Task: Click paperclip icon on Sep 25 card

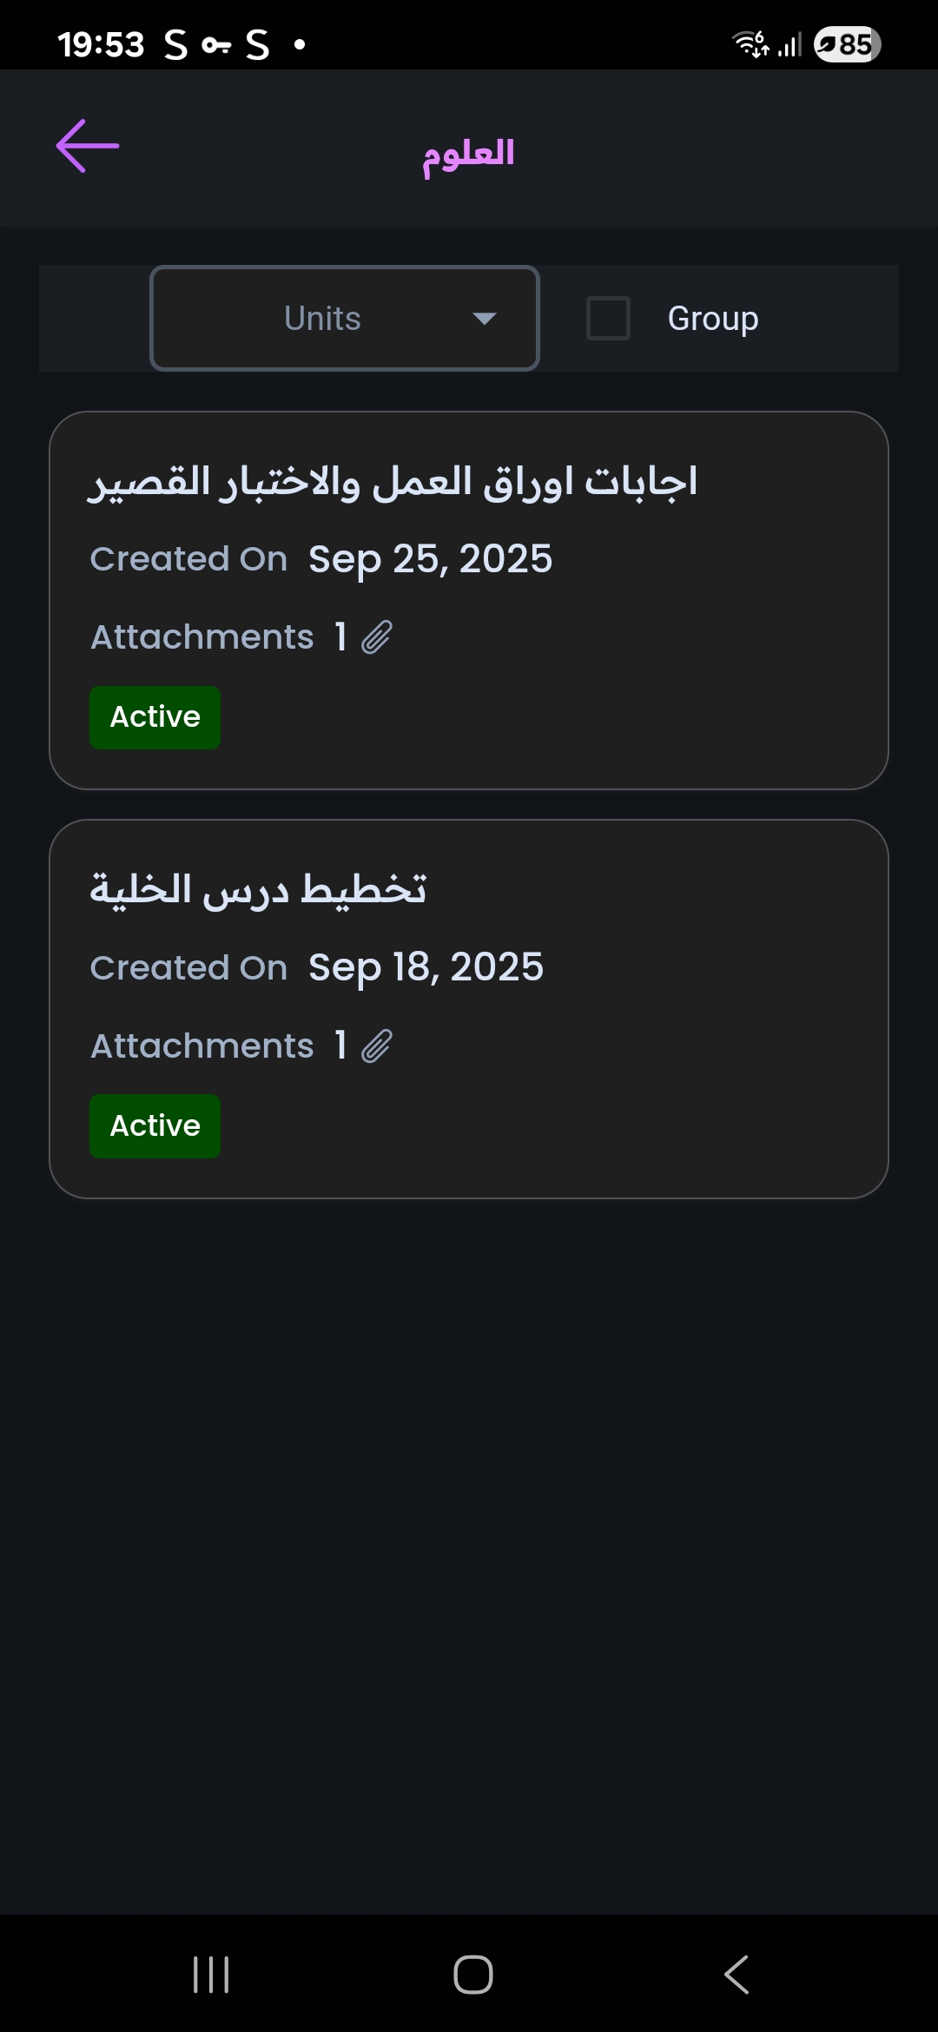Action: tap(377, 637)
